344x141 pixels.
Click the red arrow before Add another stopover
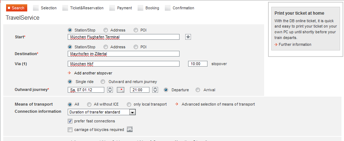[x=69, y=73]
